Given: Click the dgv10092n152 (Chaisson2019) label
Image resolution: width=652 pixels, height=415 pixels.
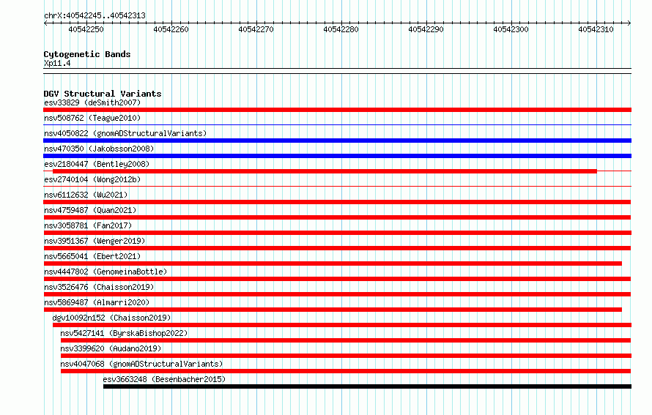Looking at the screenshot, I should [x=111, y=318].
